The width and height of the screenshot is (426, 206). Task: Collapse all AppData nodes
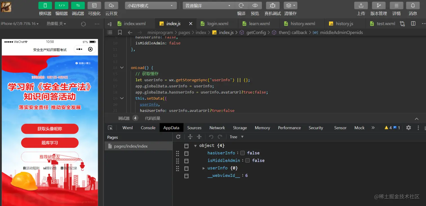[x=199, y=137]
